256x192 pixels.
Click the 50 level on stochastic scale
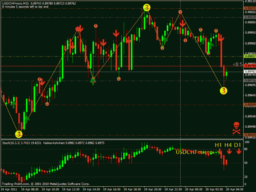pyautogui.click(x=247, y=163)
